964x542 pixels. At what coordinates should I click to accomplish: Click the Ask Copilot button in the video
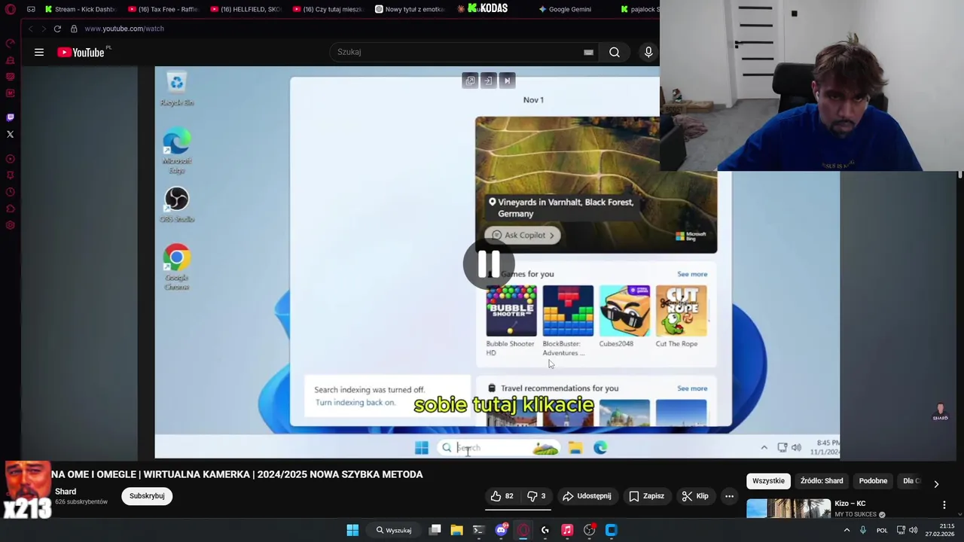coord(523,235)
